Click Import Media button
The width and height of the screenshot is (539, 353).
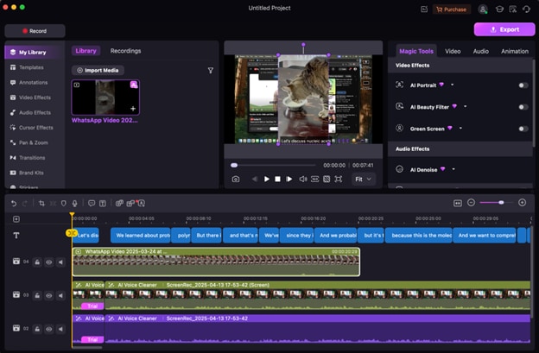tap(98, 71)
